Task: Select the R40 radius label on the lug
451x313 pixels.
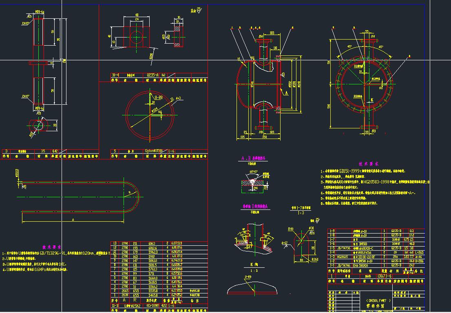Action: tap(291, 229)
